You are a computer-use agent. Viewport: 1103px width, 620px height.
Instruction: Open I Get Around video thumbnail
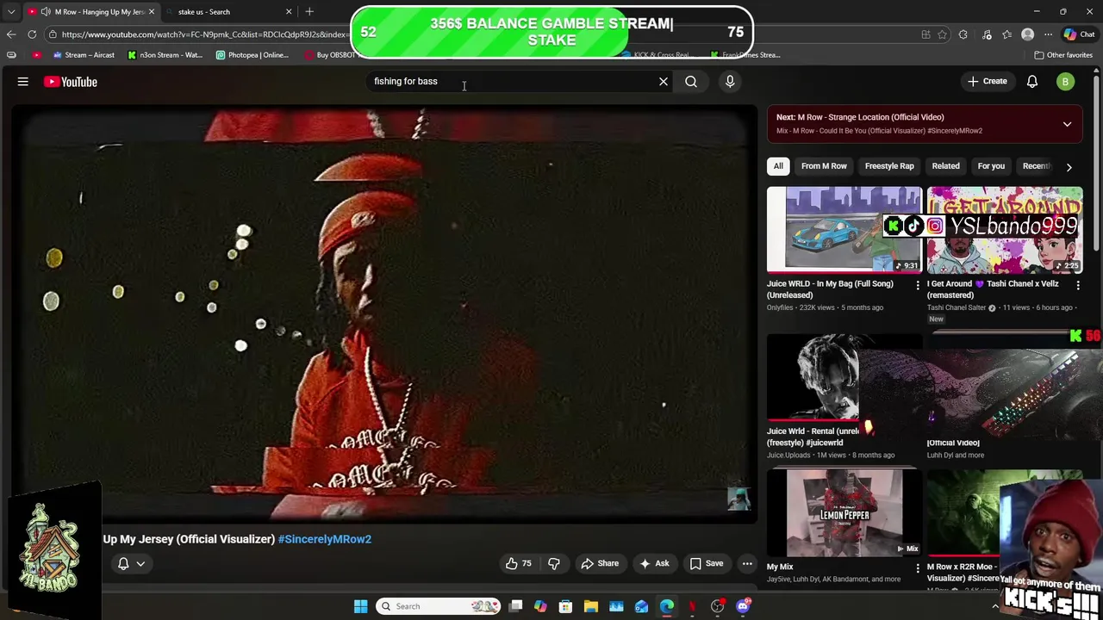[x=1005, y=229]
